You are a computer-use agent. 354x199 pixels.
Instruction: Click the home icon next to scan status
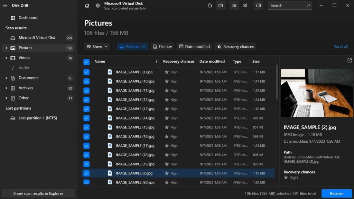point(87,6)
